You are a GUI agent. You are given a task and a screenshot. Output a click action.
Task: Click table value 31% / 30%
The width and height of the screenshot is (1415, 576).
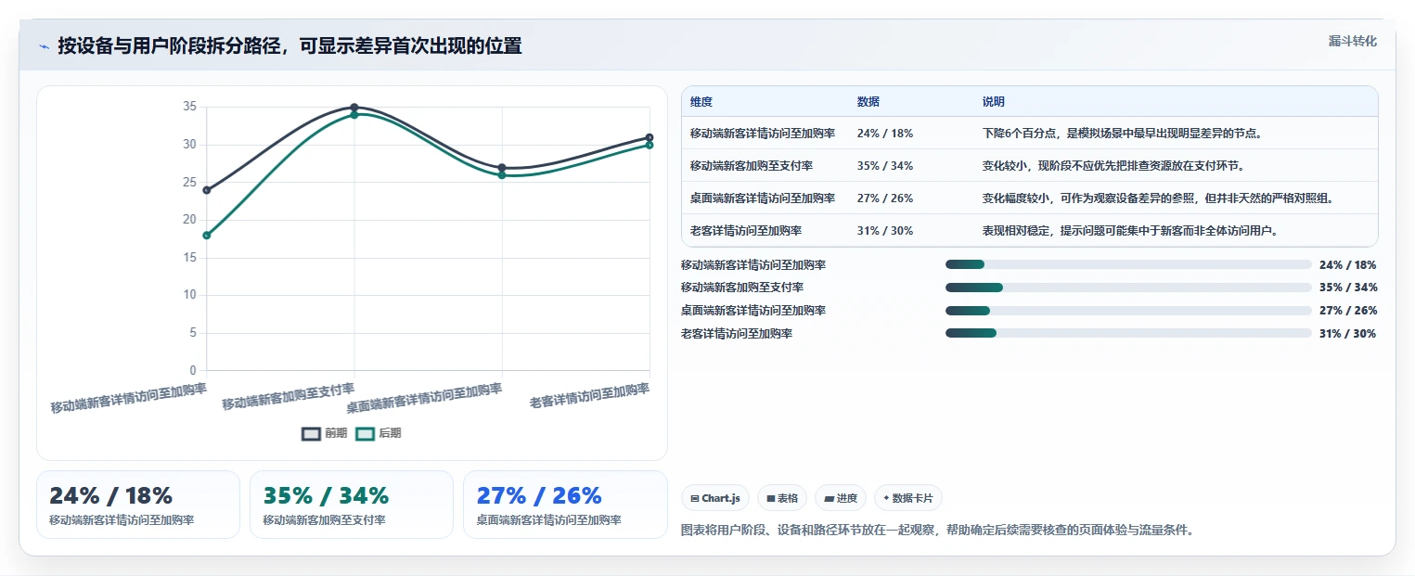click(x=885, y=231)
